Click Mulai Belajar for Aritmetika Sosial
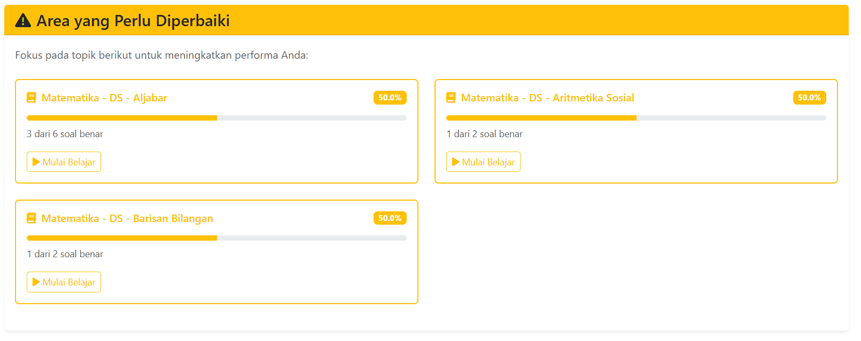 click(x=483, y=162)
